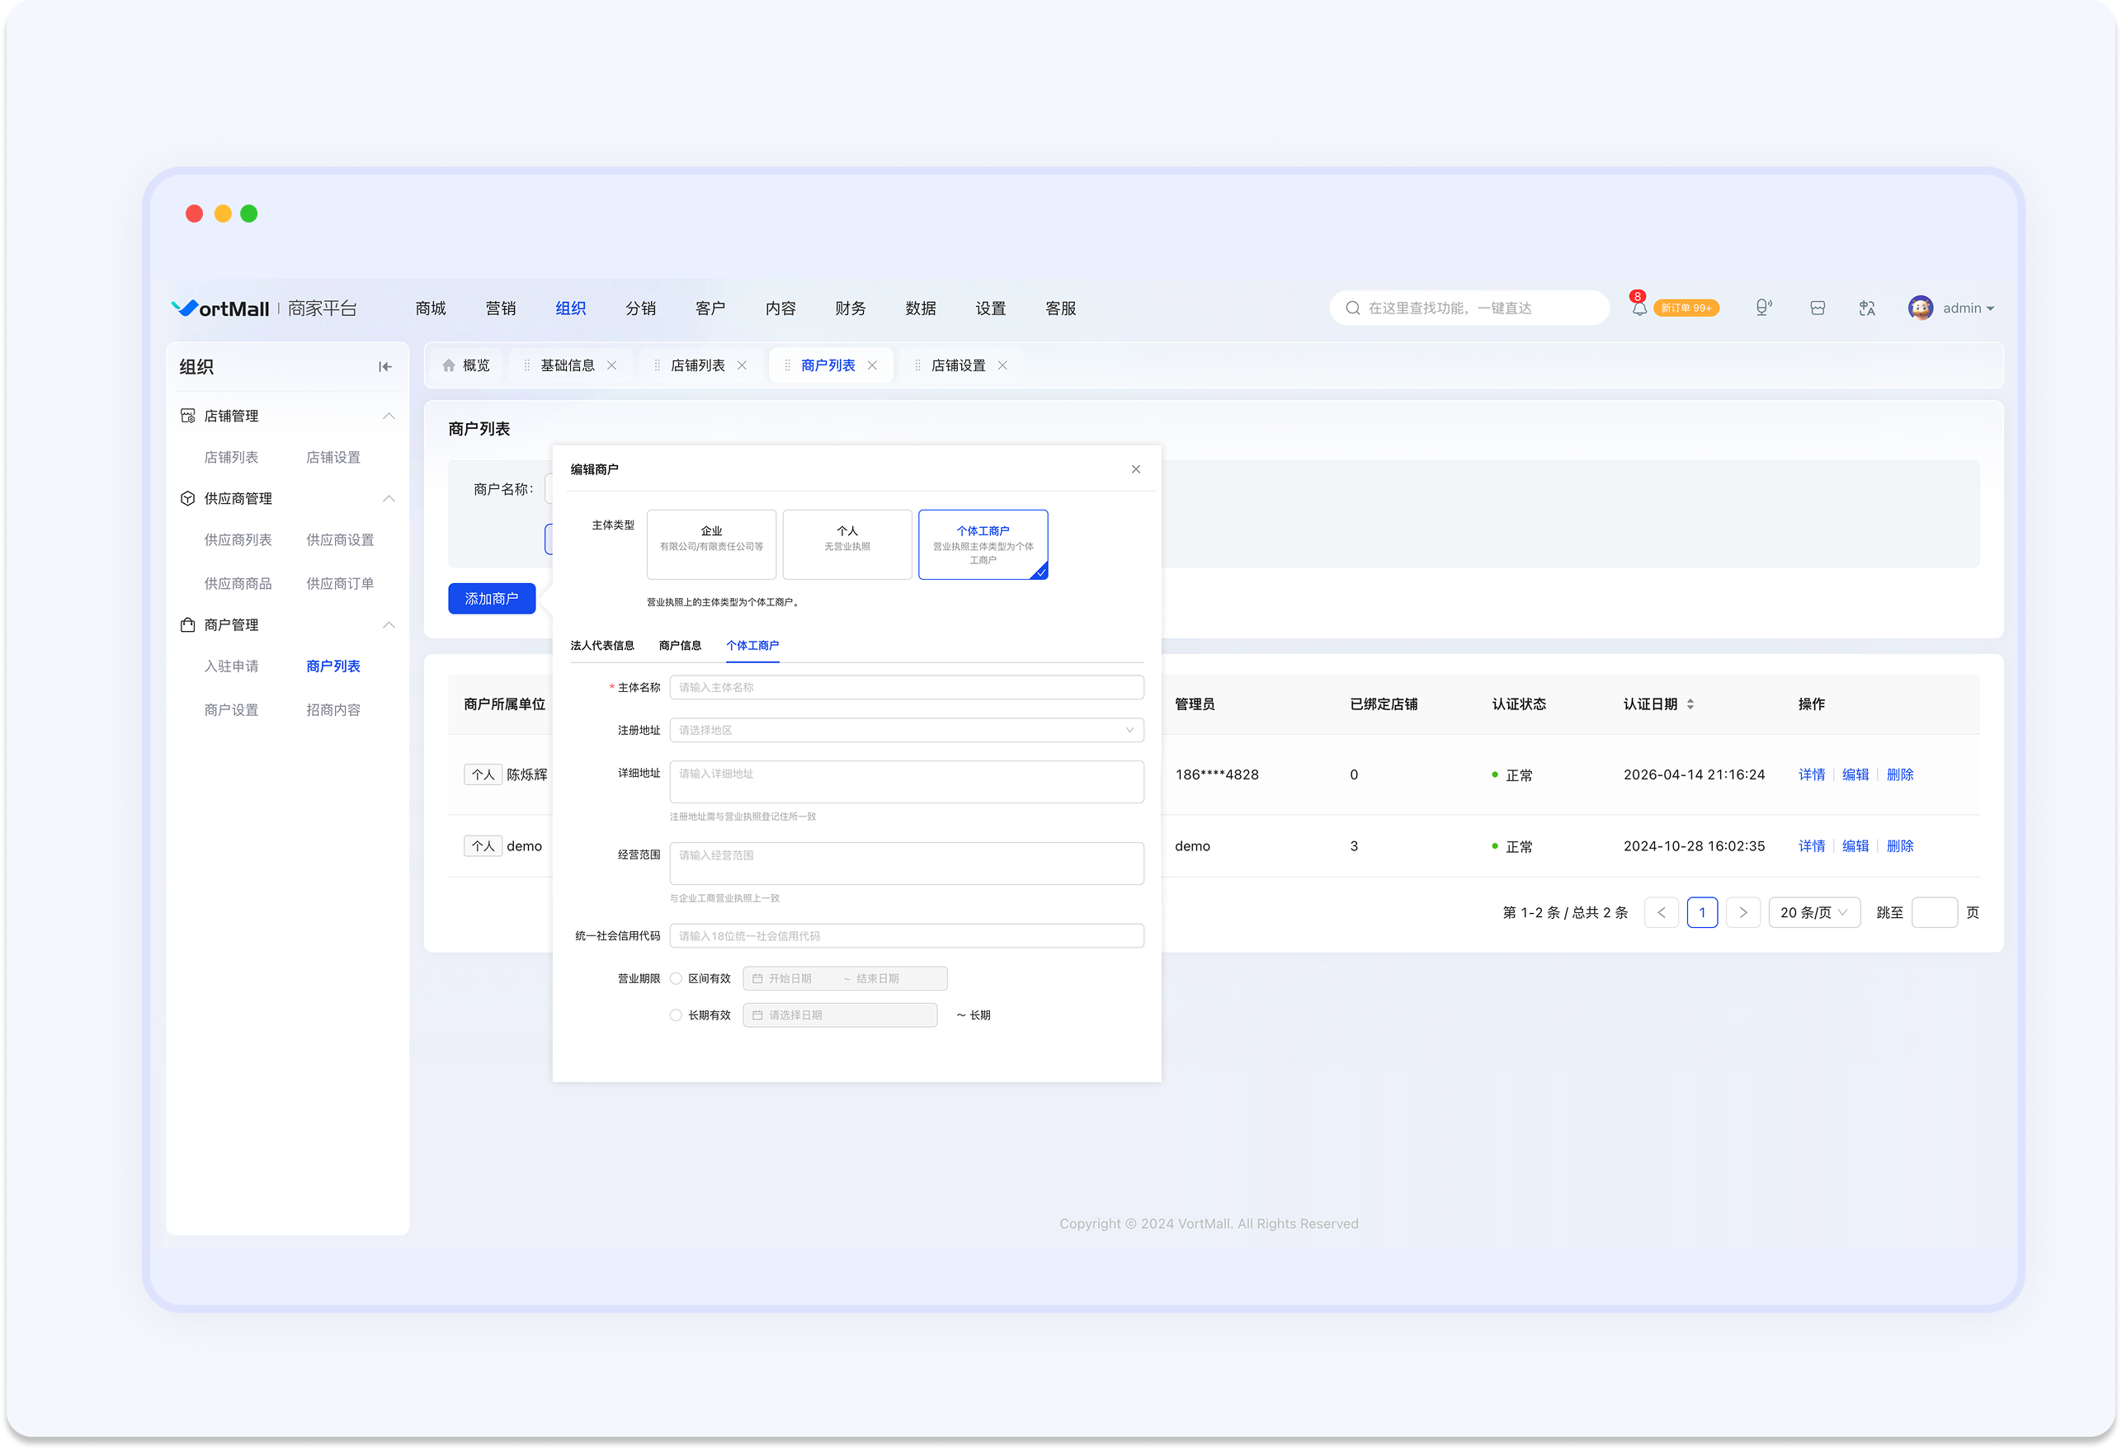Close the 编辑商户 dialog
Screen dimensions: 2122x1450
1136,469
